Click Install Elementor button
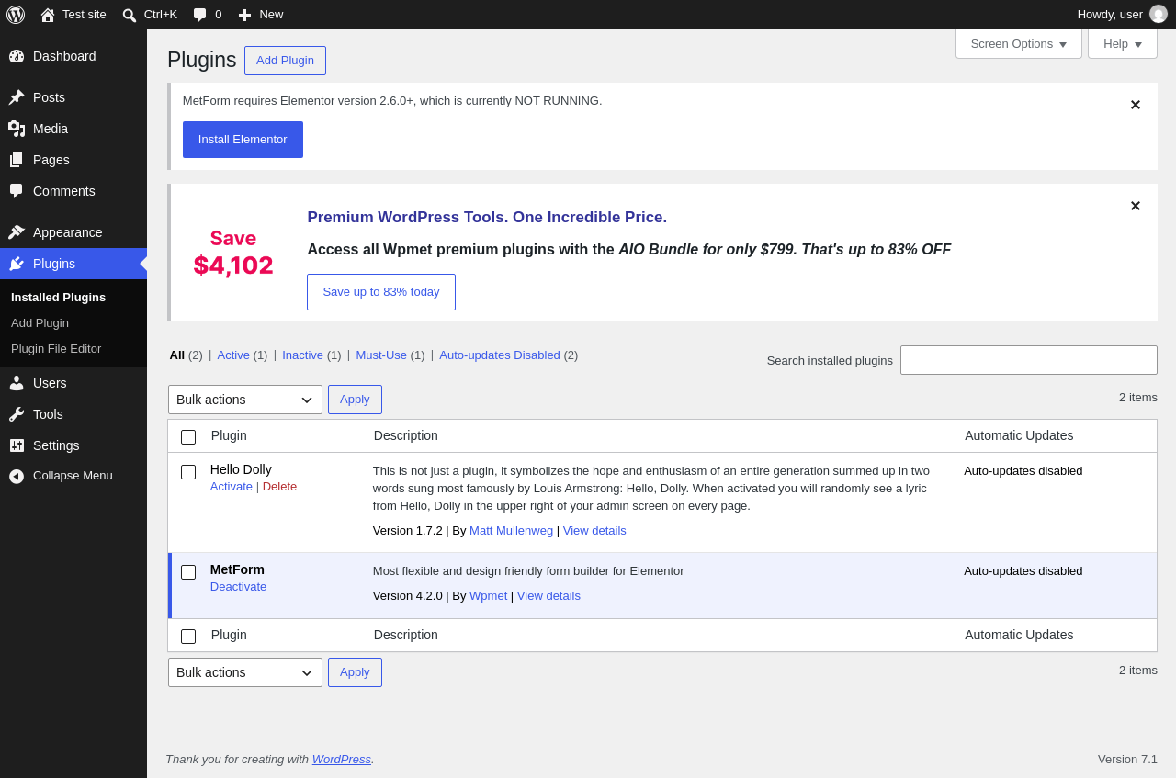The height and width of the screenshot is (778, 1176). 243,140
